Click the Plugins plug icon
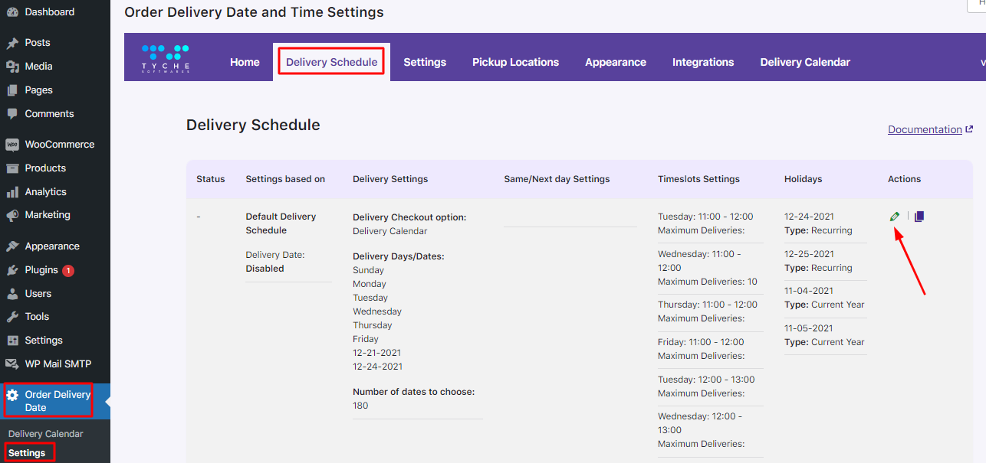 [12, 270]
